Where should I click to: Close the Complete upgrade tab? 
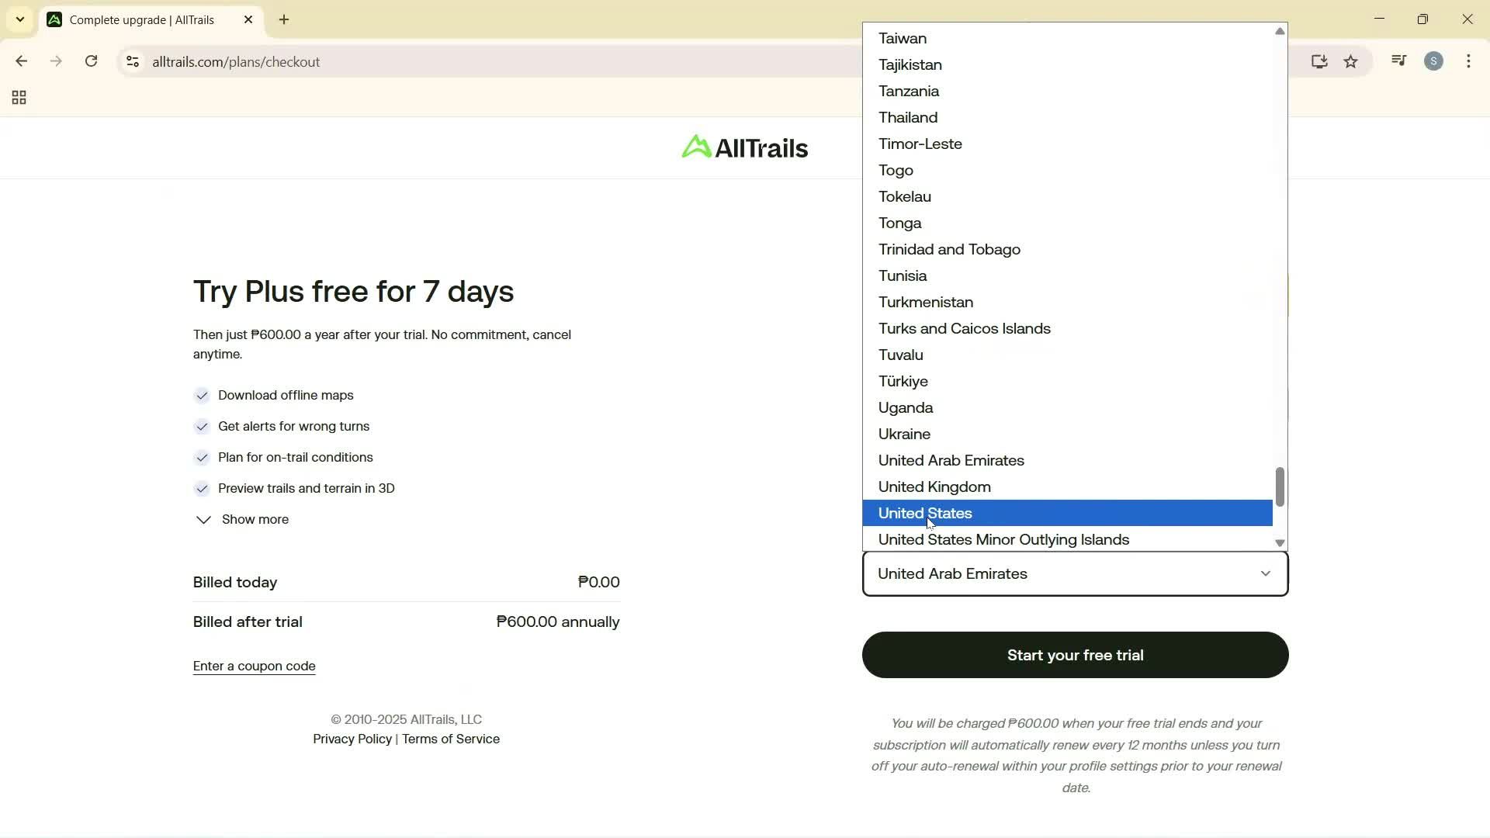click(248, 19)
